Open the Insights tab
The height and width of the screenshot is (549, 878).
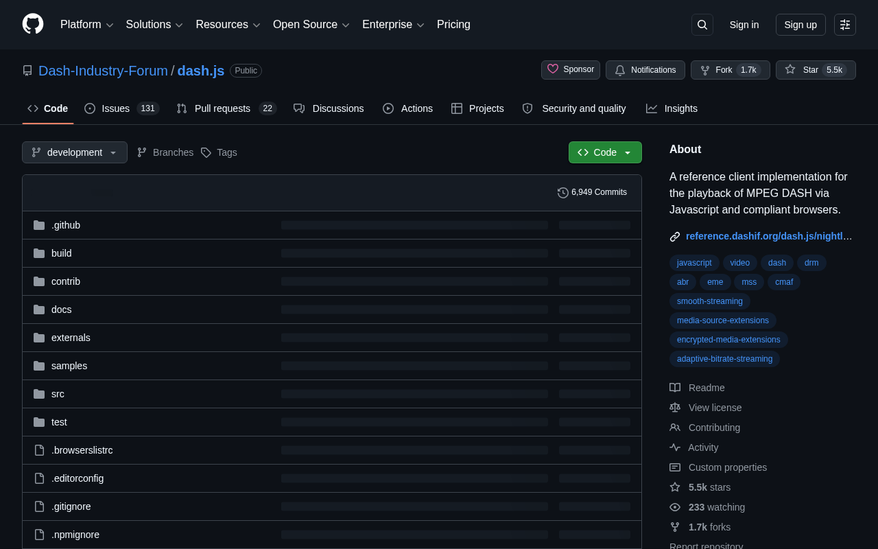tap(672, 108)
